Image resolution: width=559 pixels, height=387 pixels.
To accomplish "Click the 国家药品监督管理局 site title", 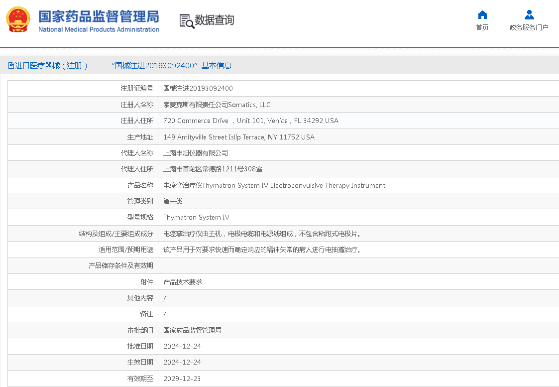I will [x=99, y=16].
